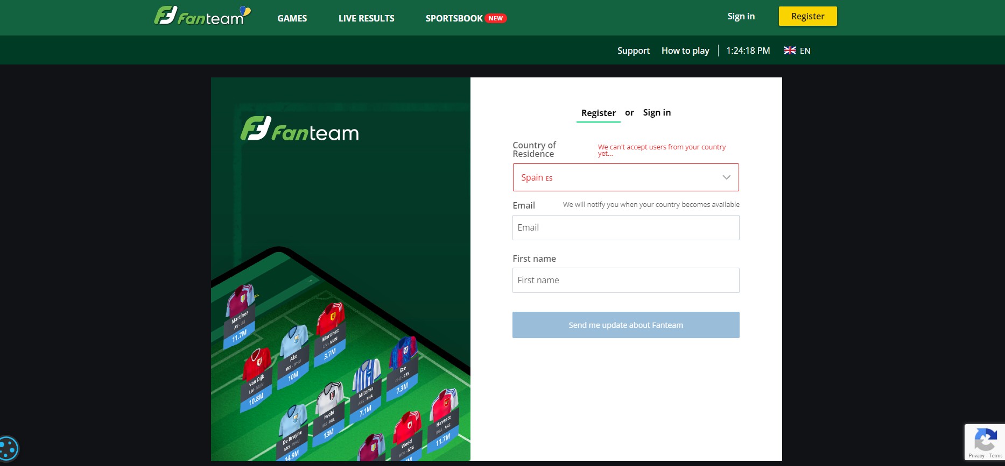Image resolution: width=1005 pixels, height=466 pixels.
Task: Click the reCAPTCHA Terms link
Action: click(996, 456)
